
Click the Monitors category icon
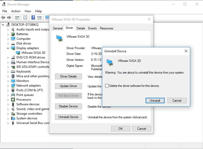13,81
